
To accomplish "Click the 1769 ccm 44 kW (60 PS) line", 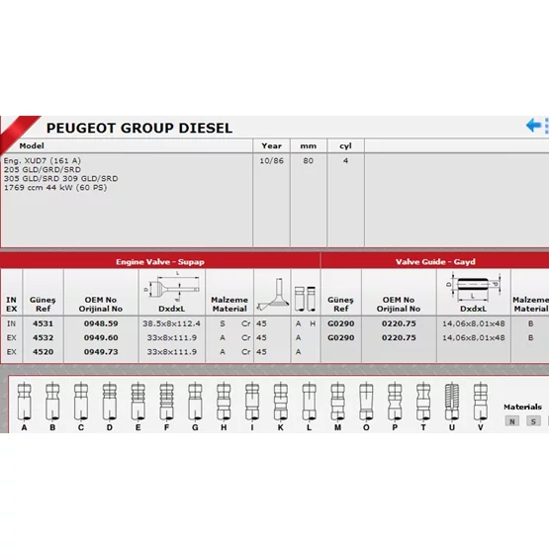I will [55, 187].
